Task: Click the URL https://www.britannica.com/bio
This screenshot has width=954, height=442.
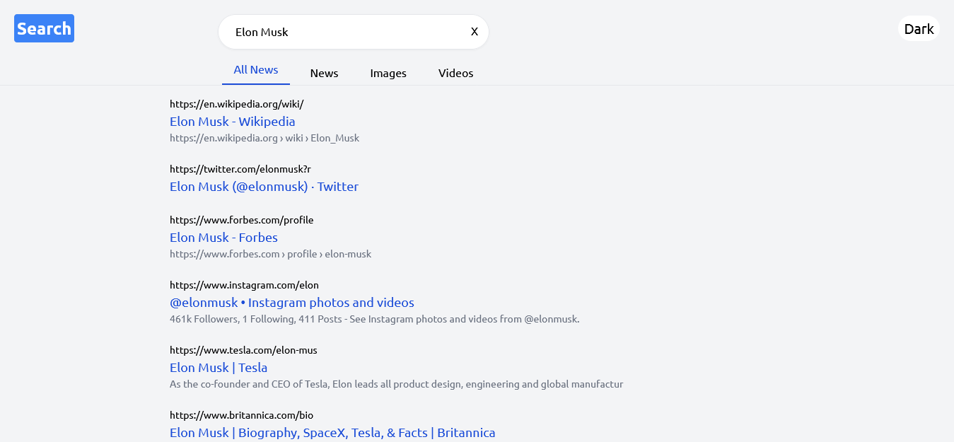Action: point(241,415)
